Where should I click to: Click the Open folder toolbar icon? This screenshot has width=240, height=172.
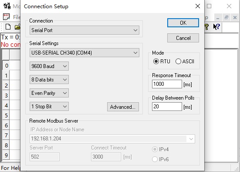coord(17,27)
